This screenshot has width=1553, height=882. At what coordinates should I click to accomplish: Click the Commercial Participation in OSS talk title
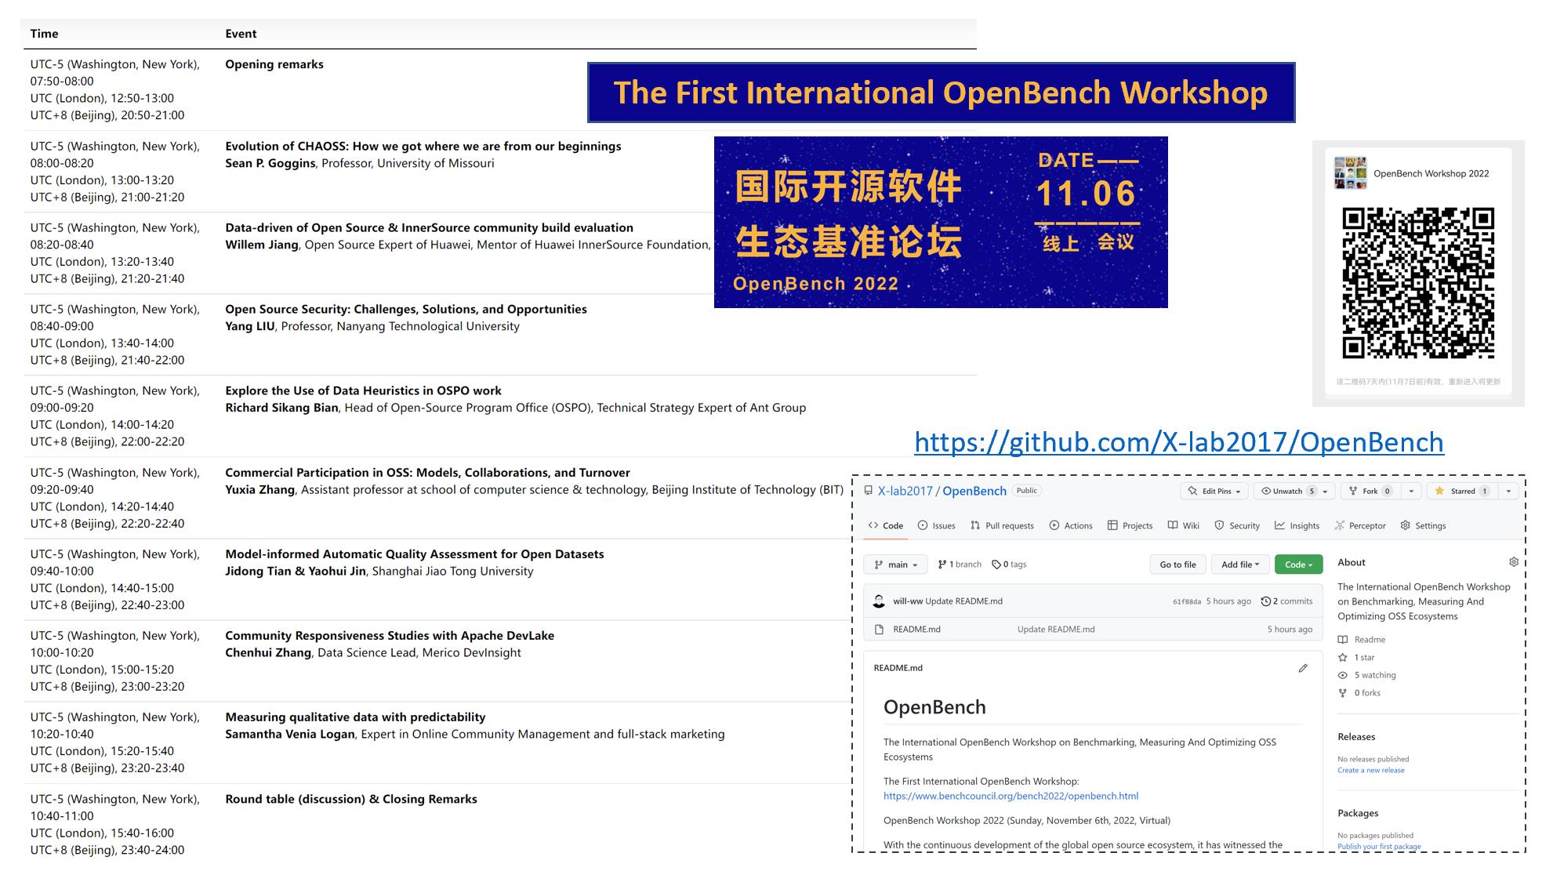427,473
